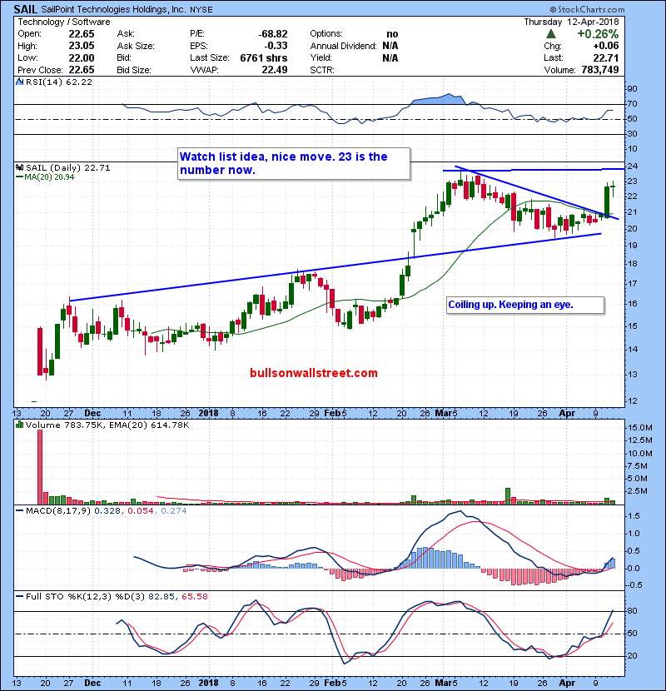
Task: Click the Low value 22.00
Action: [x=82, y=57]
